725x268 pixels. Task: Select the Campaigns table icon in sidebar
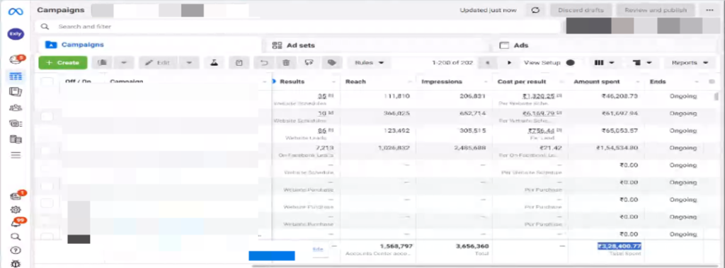[x=16, y=76]
